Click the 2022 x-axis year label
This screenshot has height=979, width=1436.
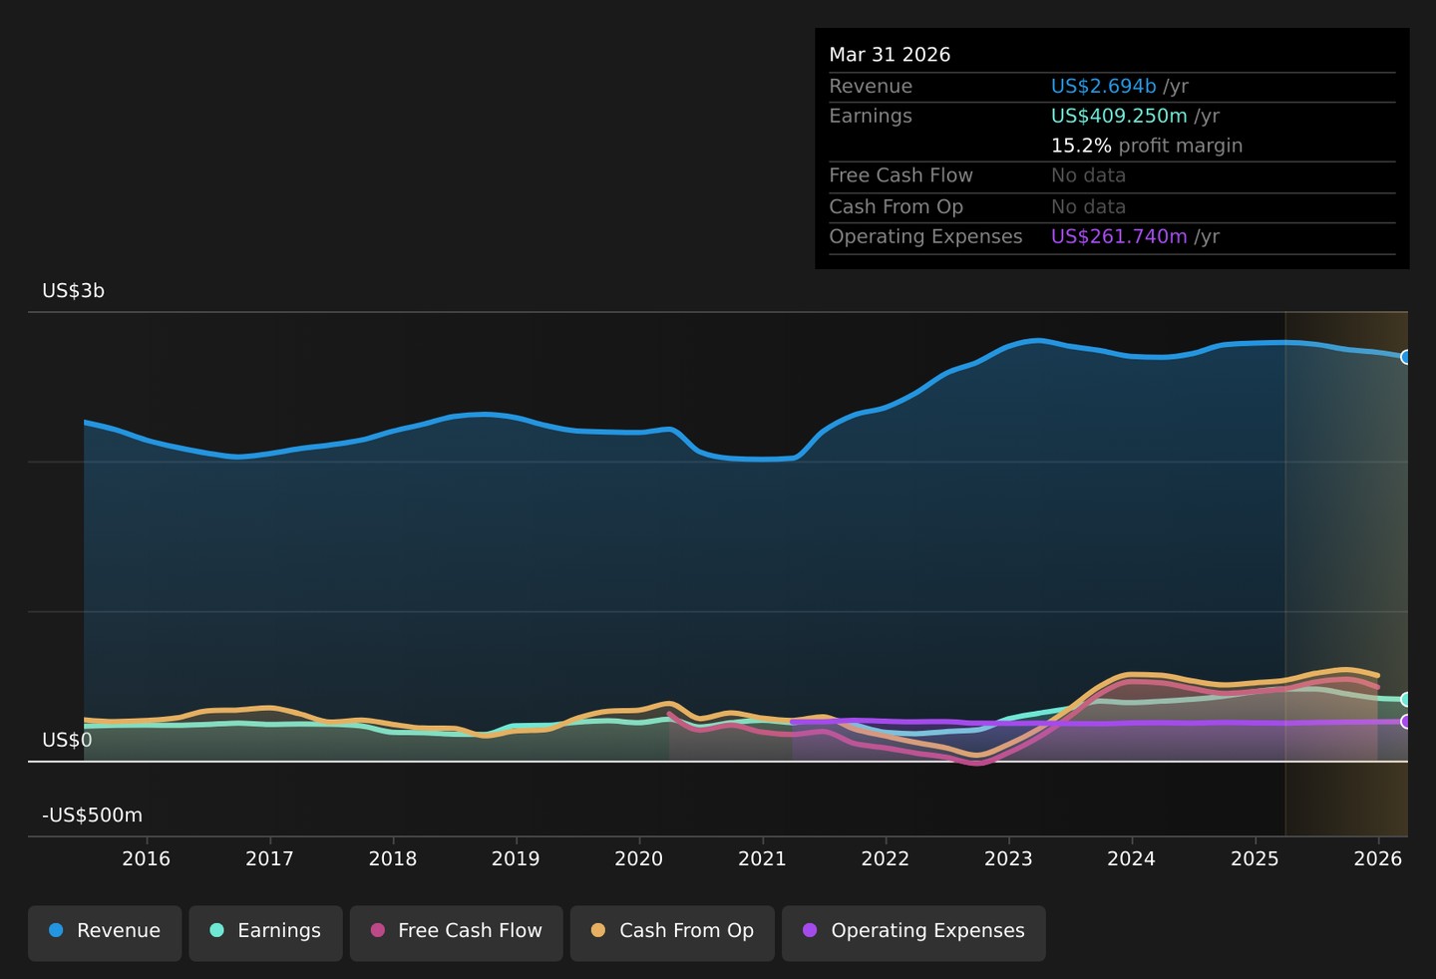click(x=886, y=858)
